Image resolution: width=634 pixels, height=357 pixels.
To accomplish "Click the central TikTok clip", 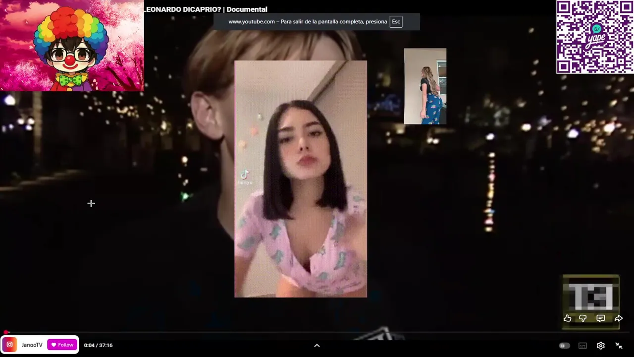I will pyautogui.click(x=301, y=179).
